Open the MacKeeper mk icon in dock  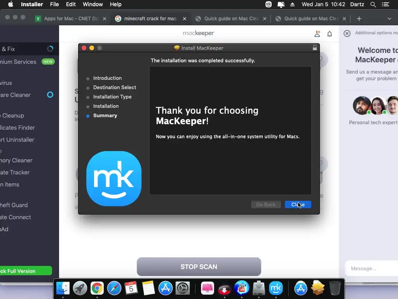coord(276,288)
